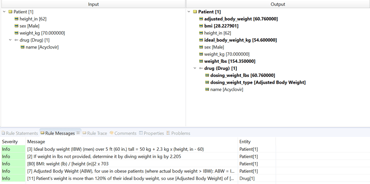Switch to the Properties tab
Screen dimensions: 370x184
(151, 133)
